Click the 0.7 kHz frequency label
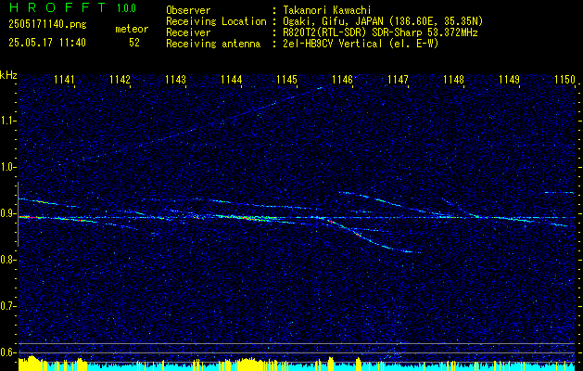Viewport: 583px width, 371px height. pyautogui.click(x=7, y=306)
